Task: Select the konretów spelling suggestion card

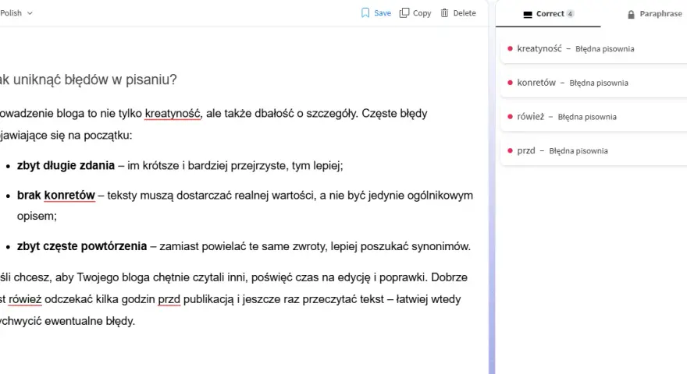Action: coord(593,83)
